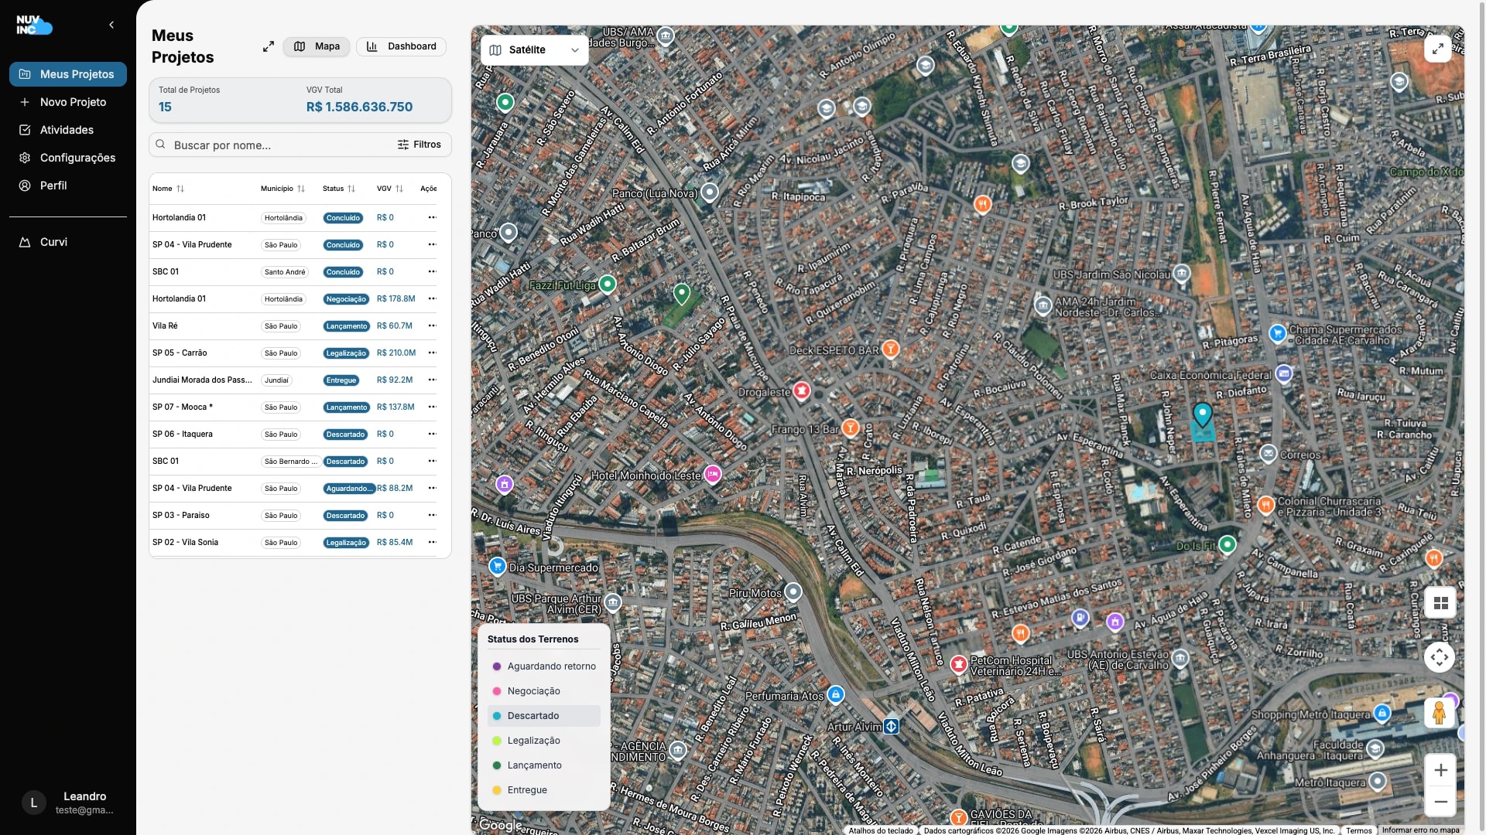Screen dimensions: 1486x835
Task: Open actions menu for Santo André SBC 01
Action: 432,271
